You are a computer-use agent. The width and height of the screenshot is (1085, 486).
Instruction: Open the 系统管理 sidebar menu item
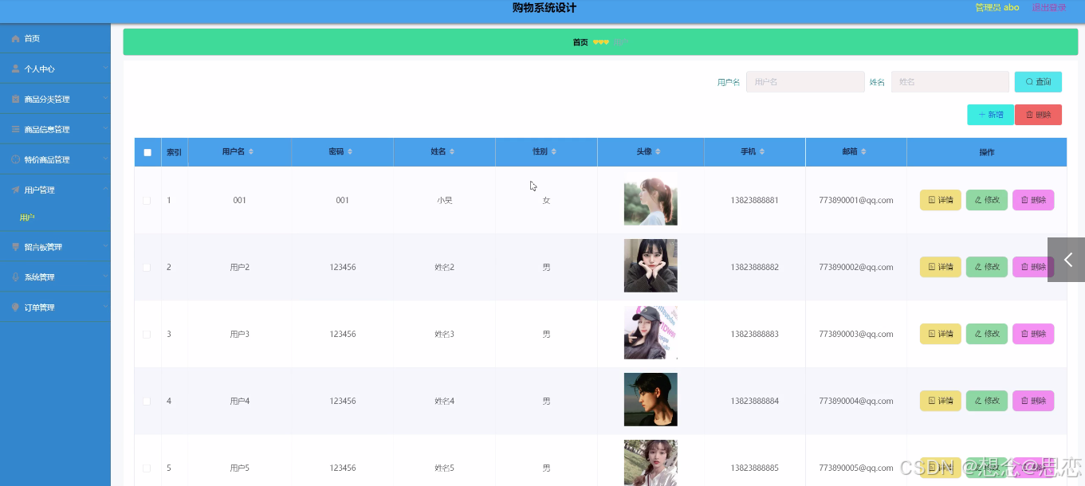[x=55, y=277]
